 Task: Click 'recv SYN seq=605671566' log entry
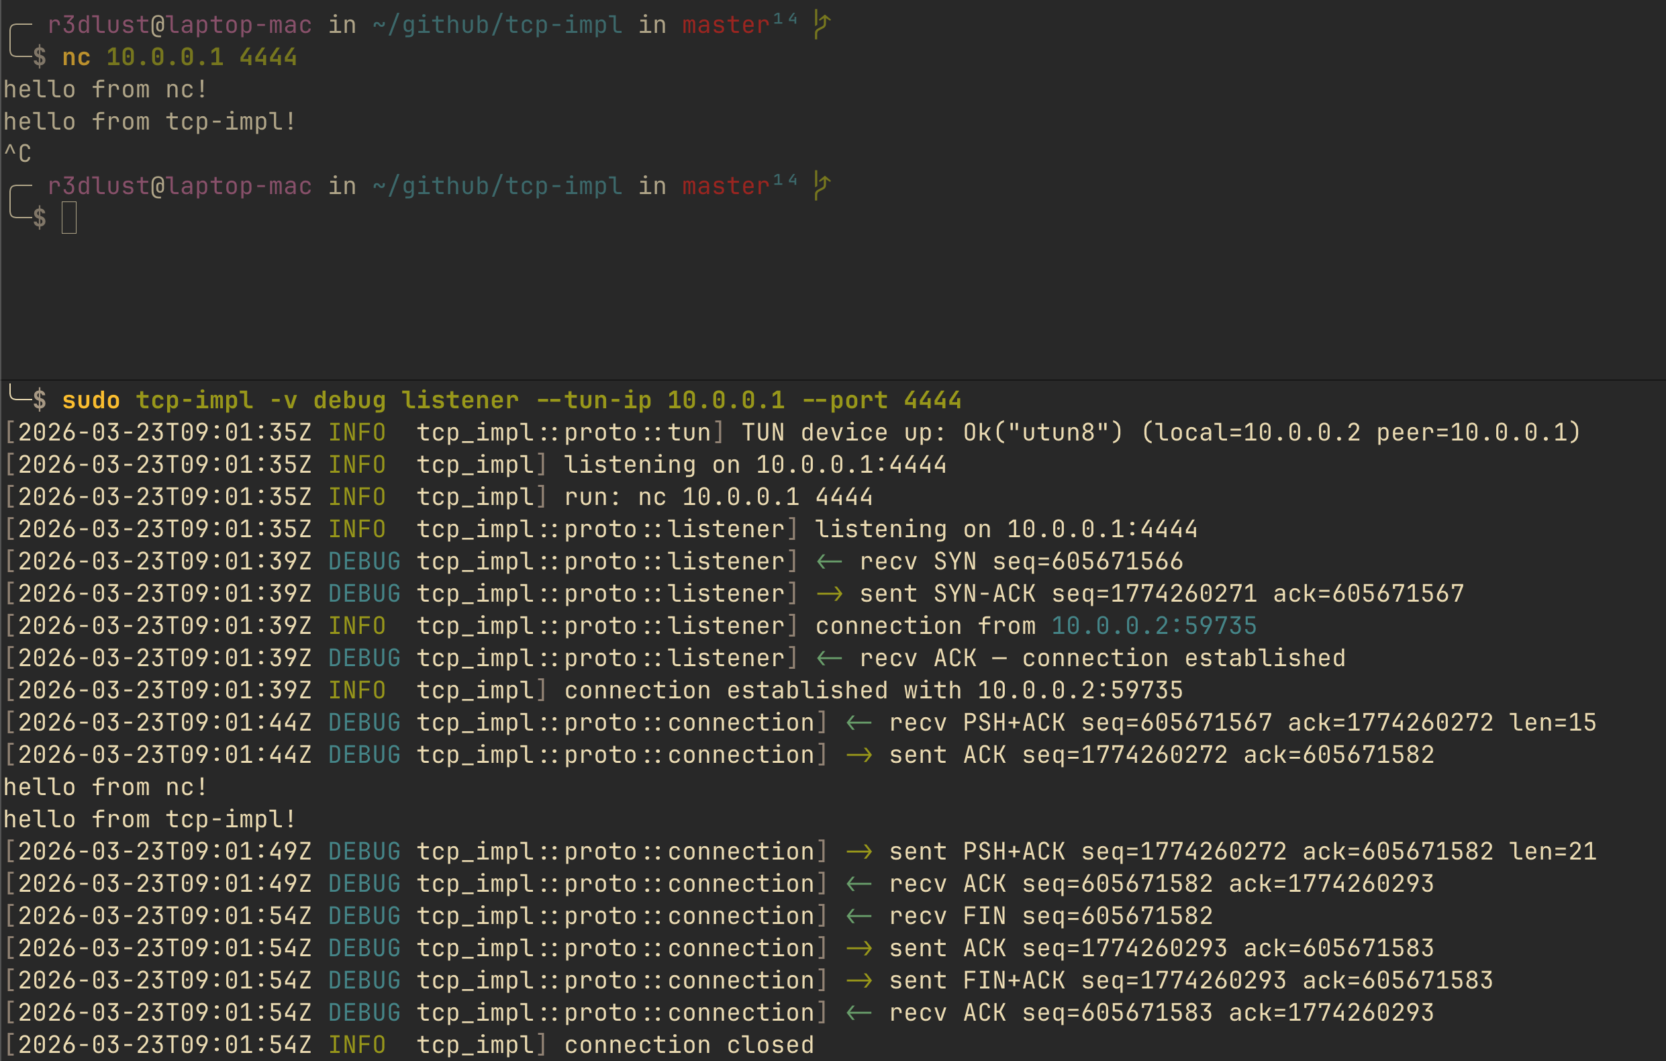[x=1021, y=561]
